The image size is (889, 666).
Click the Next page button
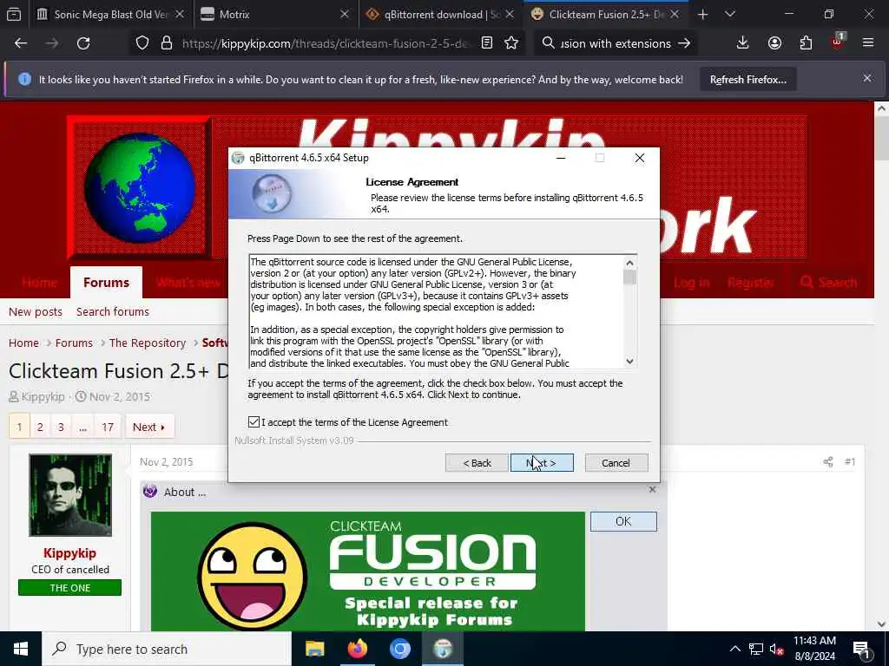click(149, 427)
